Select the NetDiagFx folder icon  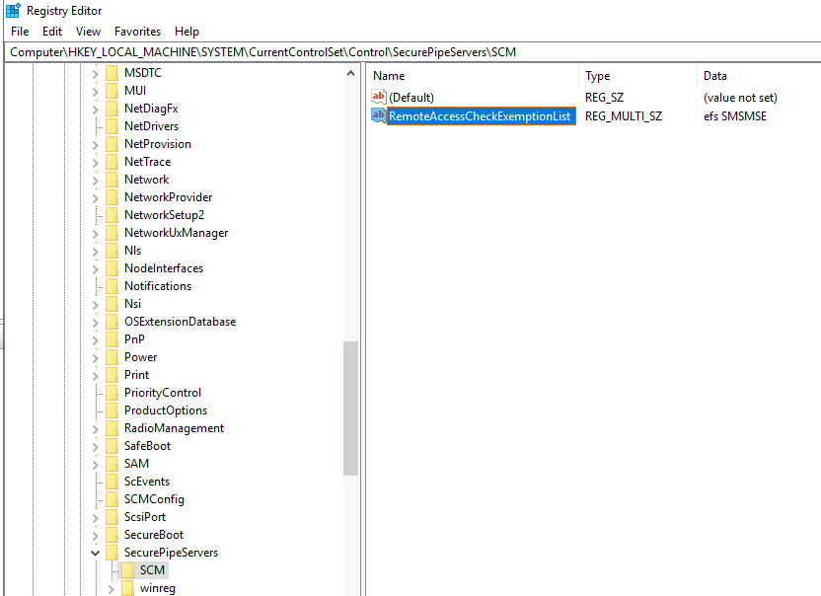[112, 109]
